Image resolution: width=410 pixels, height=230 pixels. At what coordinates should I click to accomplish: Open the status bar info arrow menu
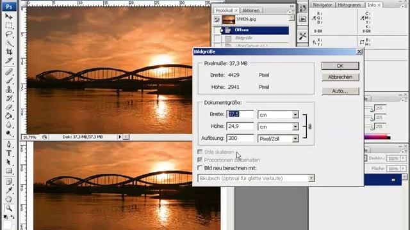(x=120, y=137)
